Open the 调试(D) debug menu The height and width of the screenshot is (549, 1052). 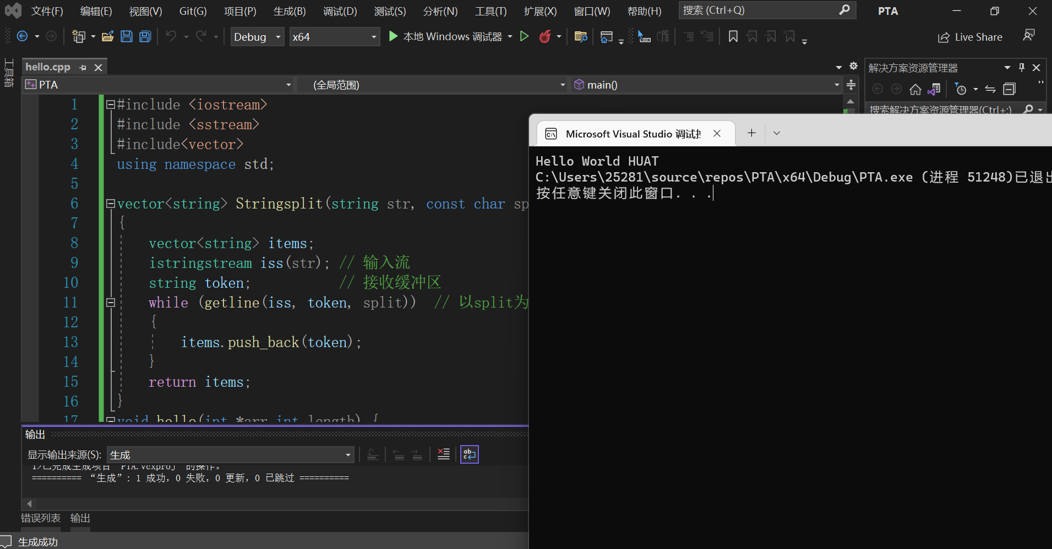[340, 11]
